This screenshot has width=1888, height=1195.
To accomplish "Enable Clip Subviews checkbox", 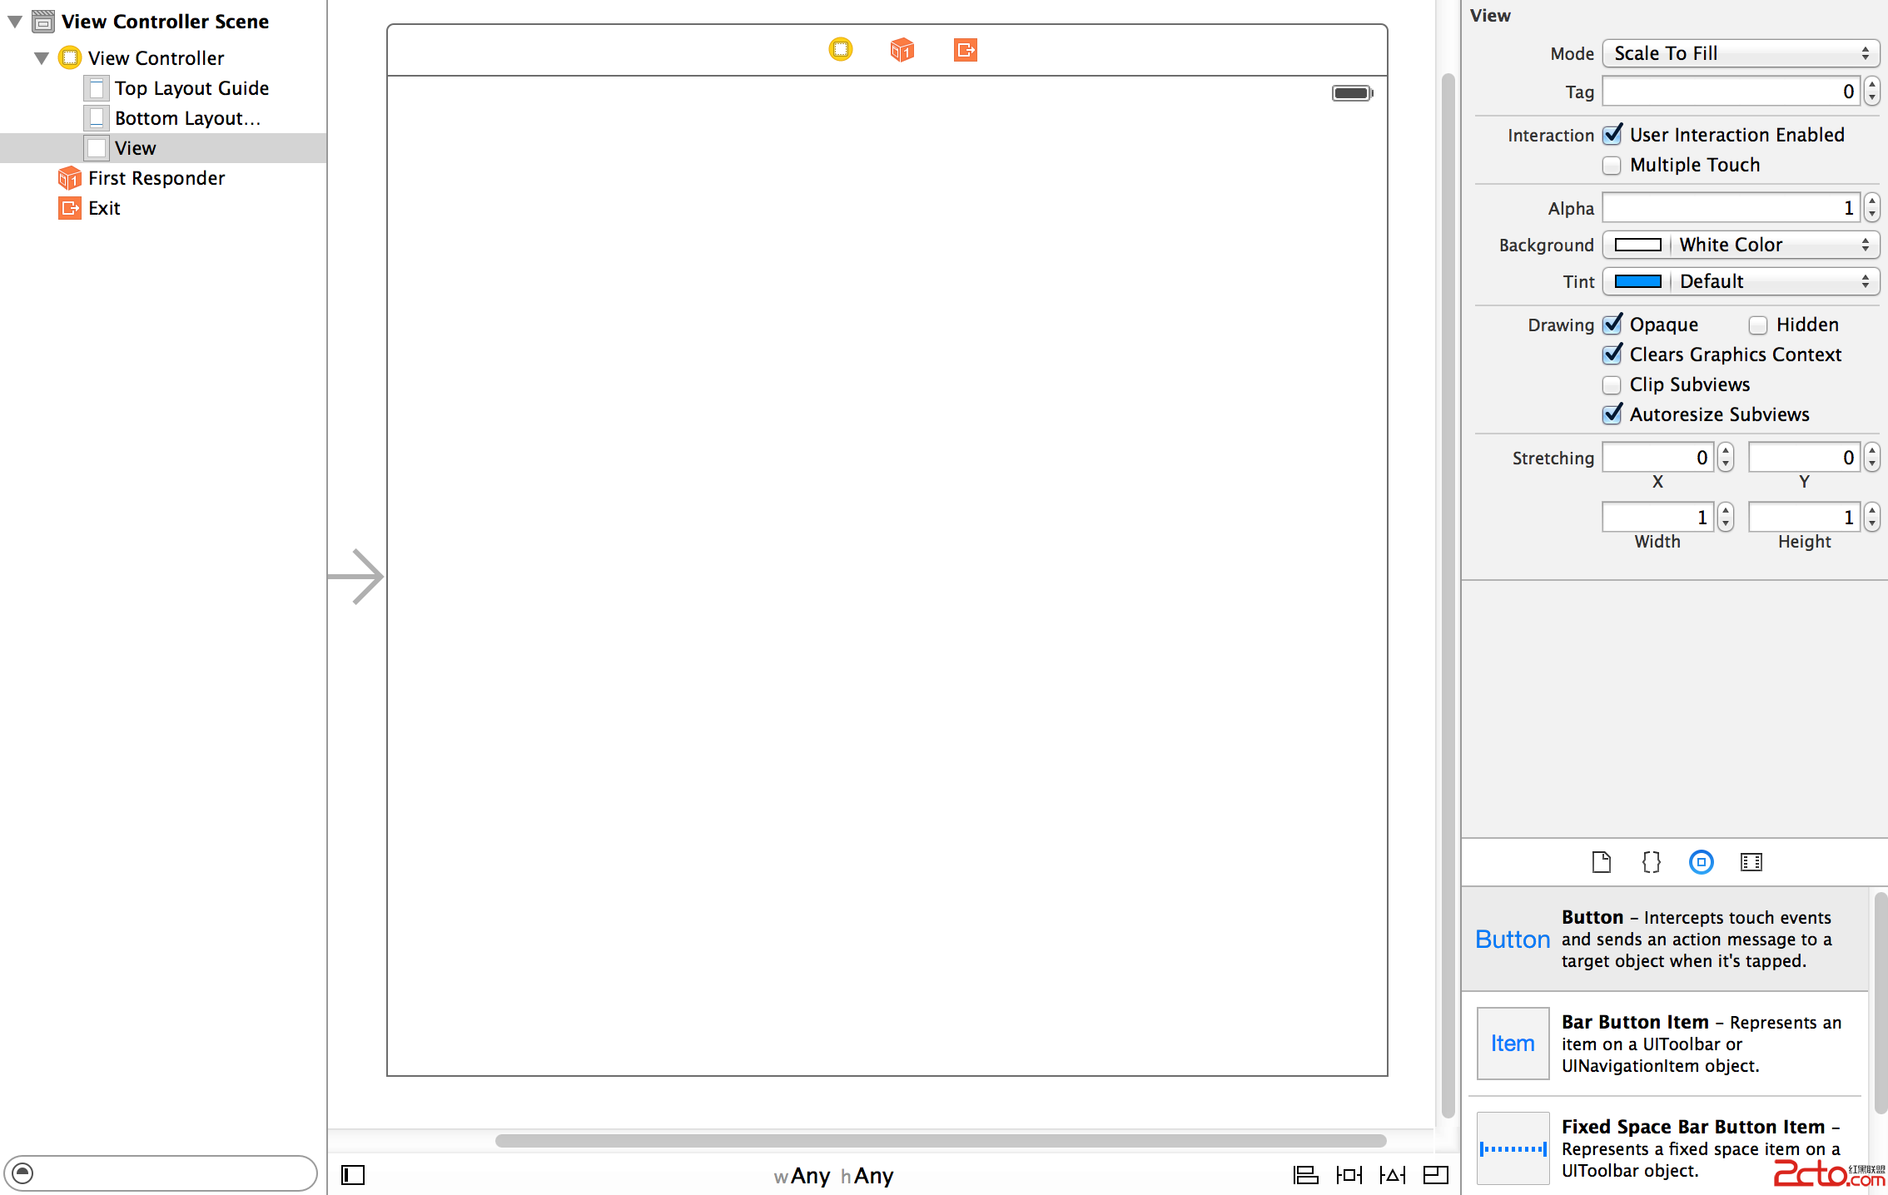I will [1612, 385].
